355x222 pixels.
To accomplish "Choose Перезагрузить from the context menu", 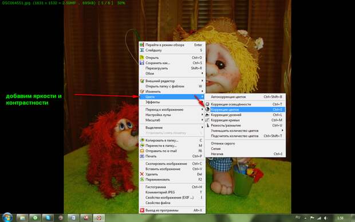I will pos(172,68).
